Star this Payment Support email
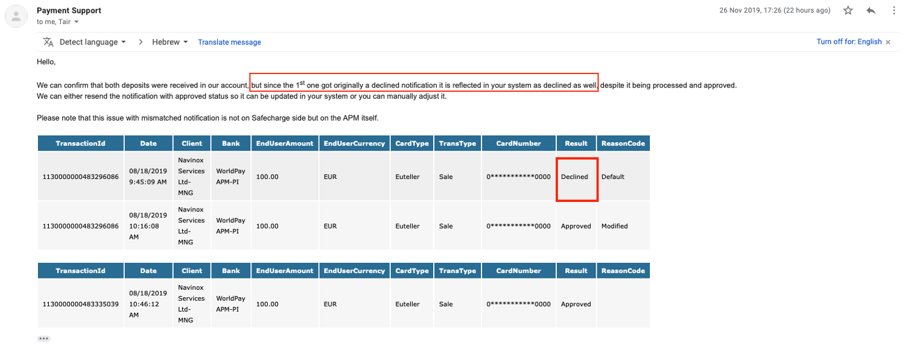Image resolution: width=905 pixels, height=358 pixels. [x=848, y=11]
